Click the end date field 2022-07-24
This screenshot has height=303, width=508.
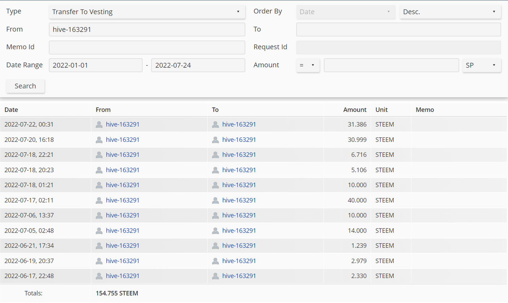coord(198,65)
